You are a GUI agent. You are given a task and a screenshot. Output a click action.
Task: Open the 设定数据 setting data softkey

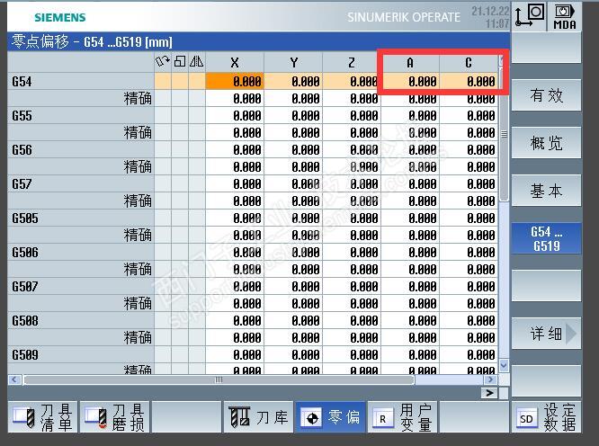pyautogui.click(x=546, y=417)
